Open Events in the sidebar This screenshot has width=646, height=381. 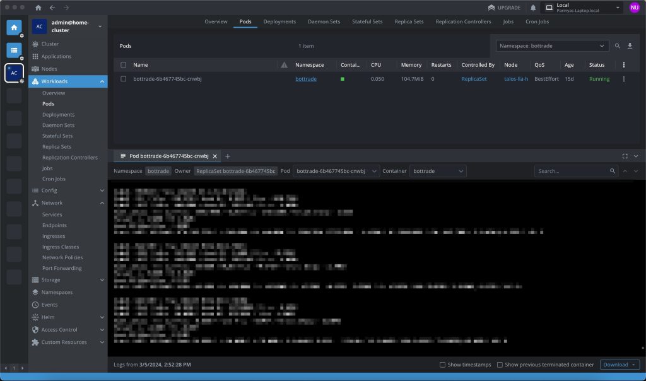pyautogui.click(x=49, y=305)
